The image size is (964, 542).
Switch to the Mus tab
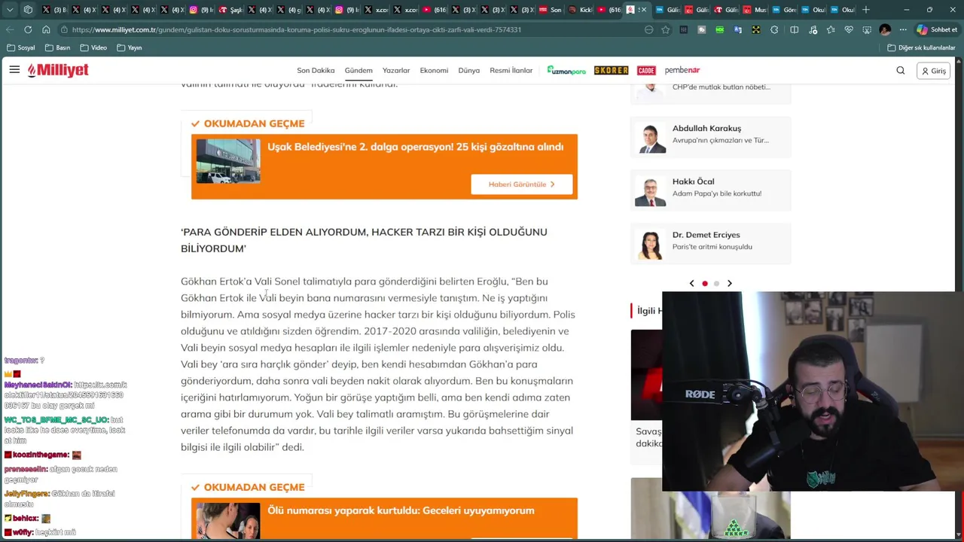[755, 10]
